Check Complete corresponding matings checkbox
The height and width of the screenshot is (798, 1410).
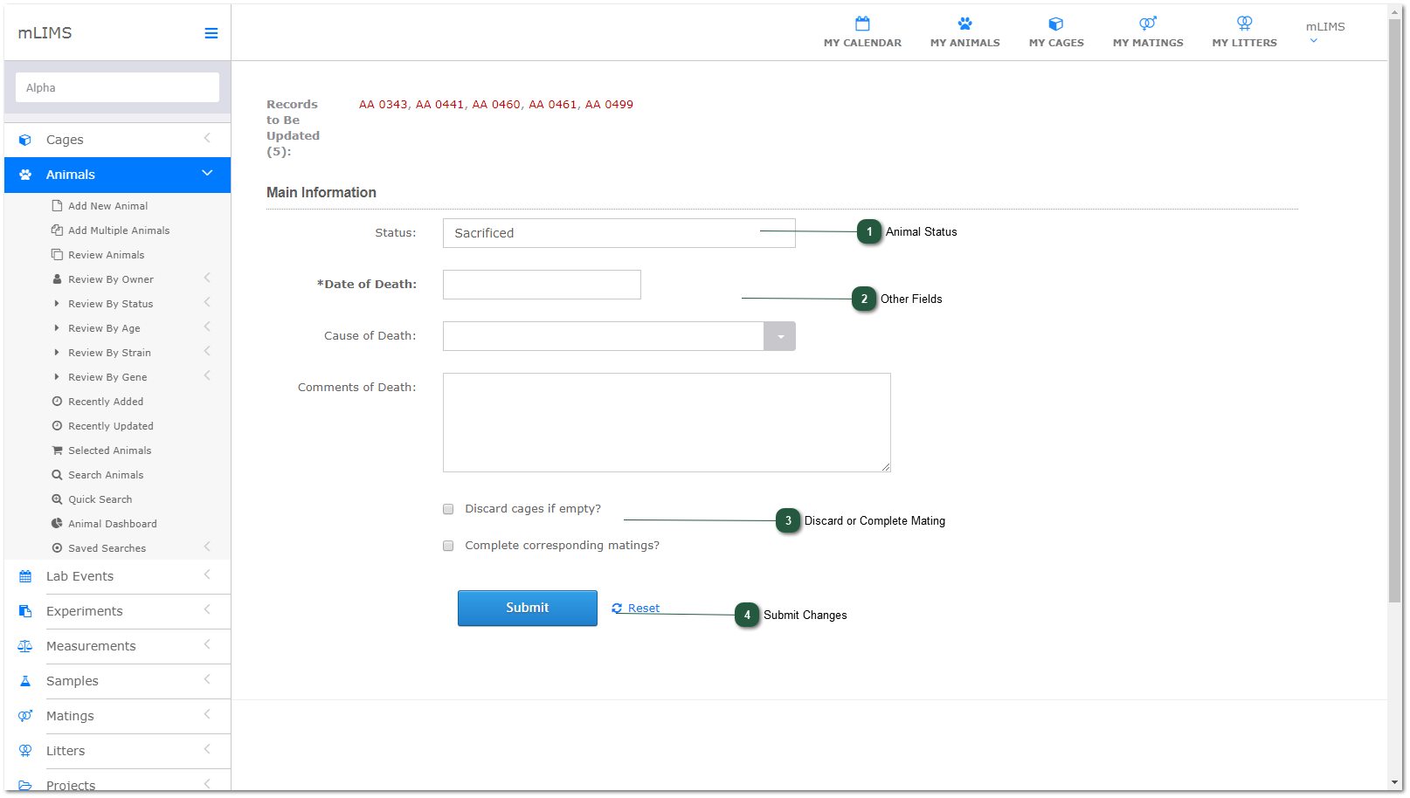(x=448, y=546)
